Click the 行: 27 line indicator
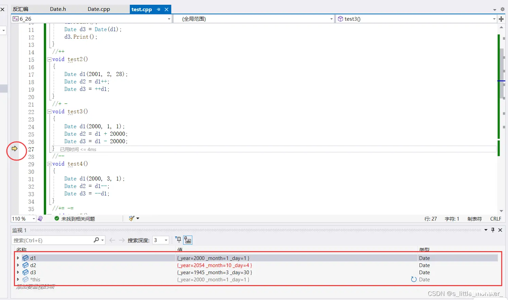 431,219
